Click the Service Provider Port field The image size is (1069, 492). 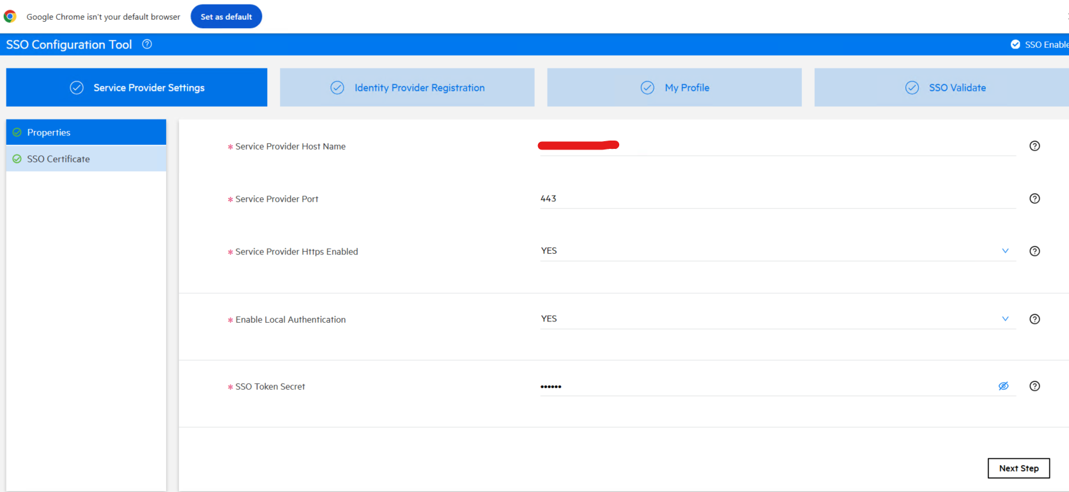(778, 199)
